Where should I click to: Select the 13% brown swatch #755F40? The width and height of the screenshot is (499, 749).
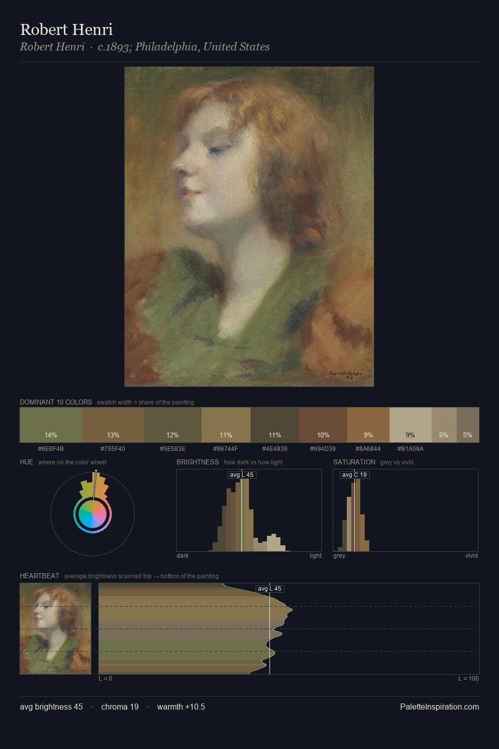[113, 425]
